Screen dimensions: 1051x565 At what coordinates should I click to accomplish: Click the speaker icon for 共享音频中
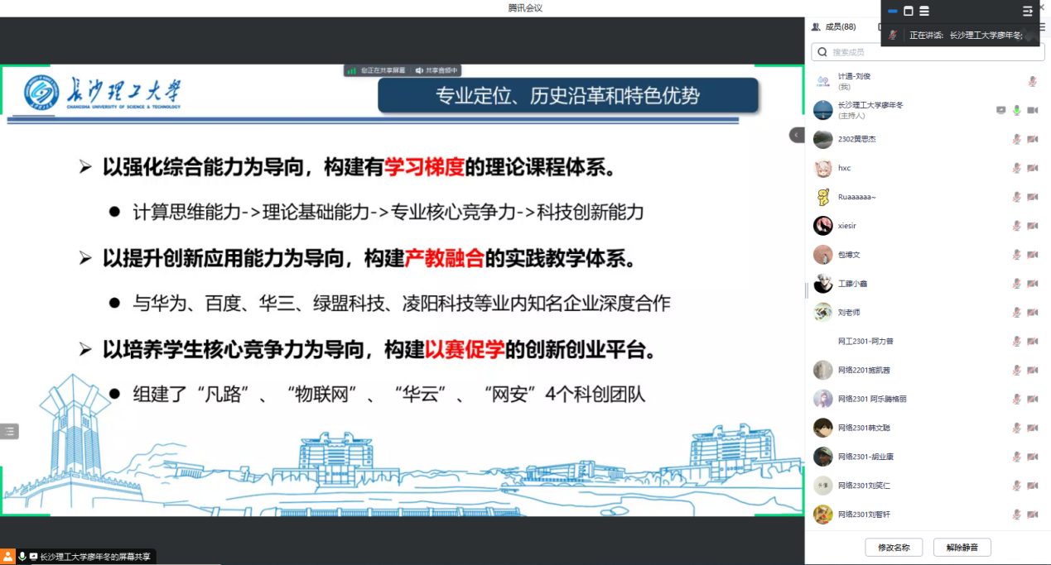point(419,71)
